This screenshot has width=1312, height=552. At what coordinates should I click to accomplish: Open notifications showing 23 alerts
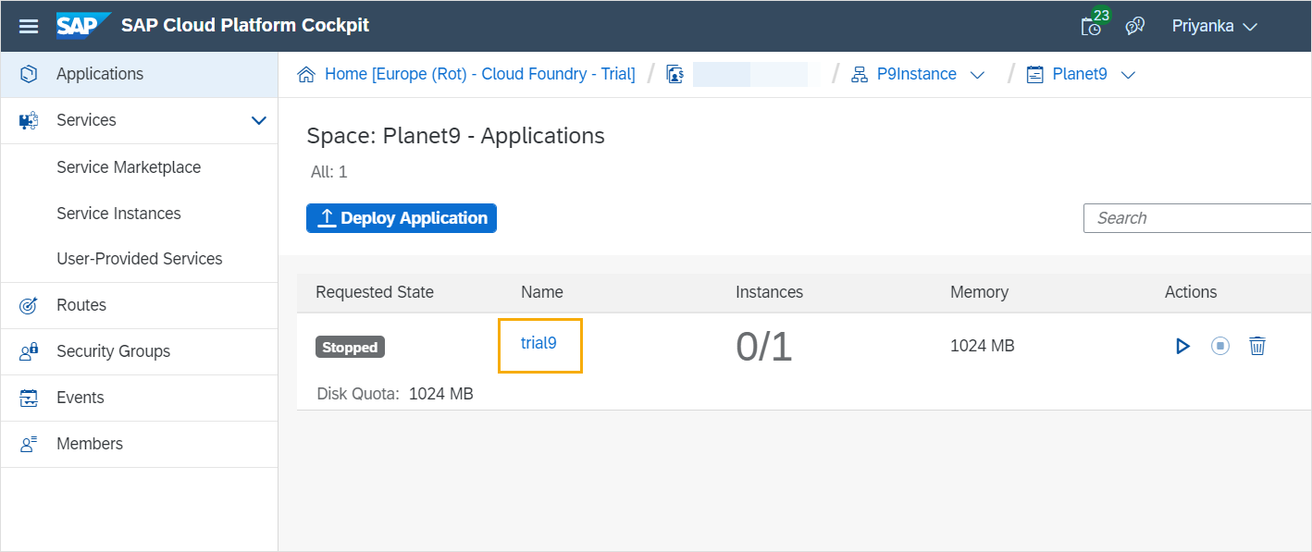click(1092, 26)
